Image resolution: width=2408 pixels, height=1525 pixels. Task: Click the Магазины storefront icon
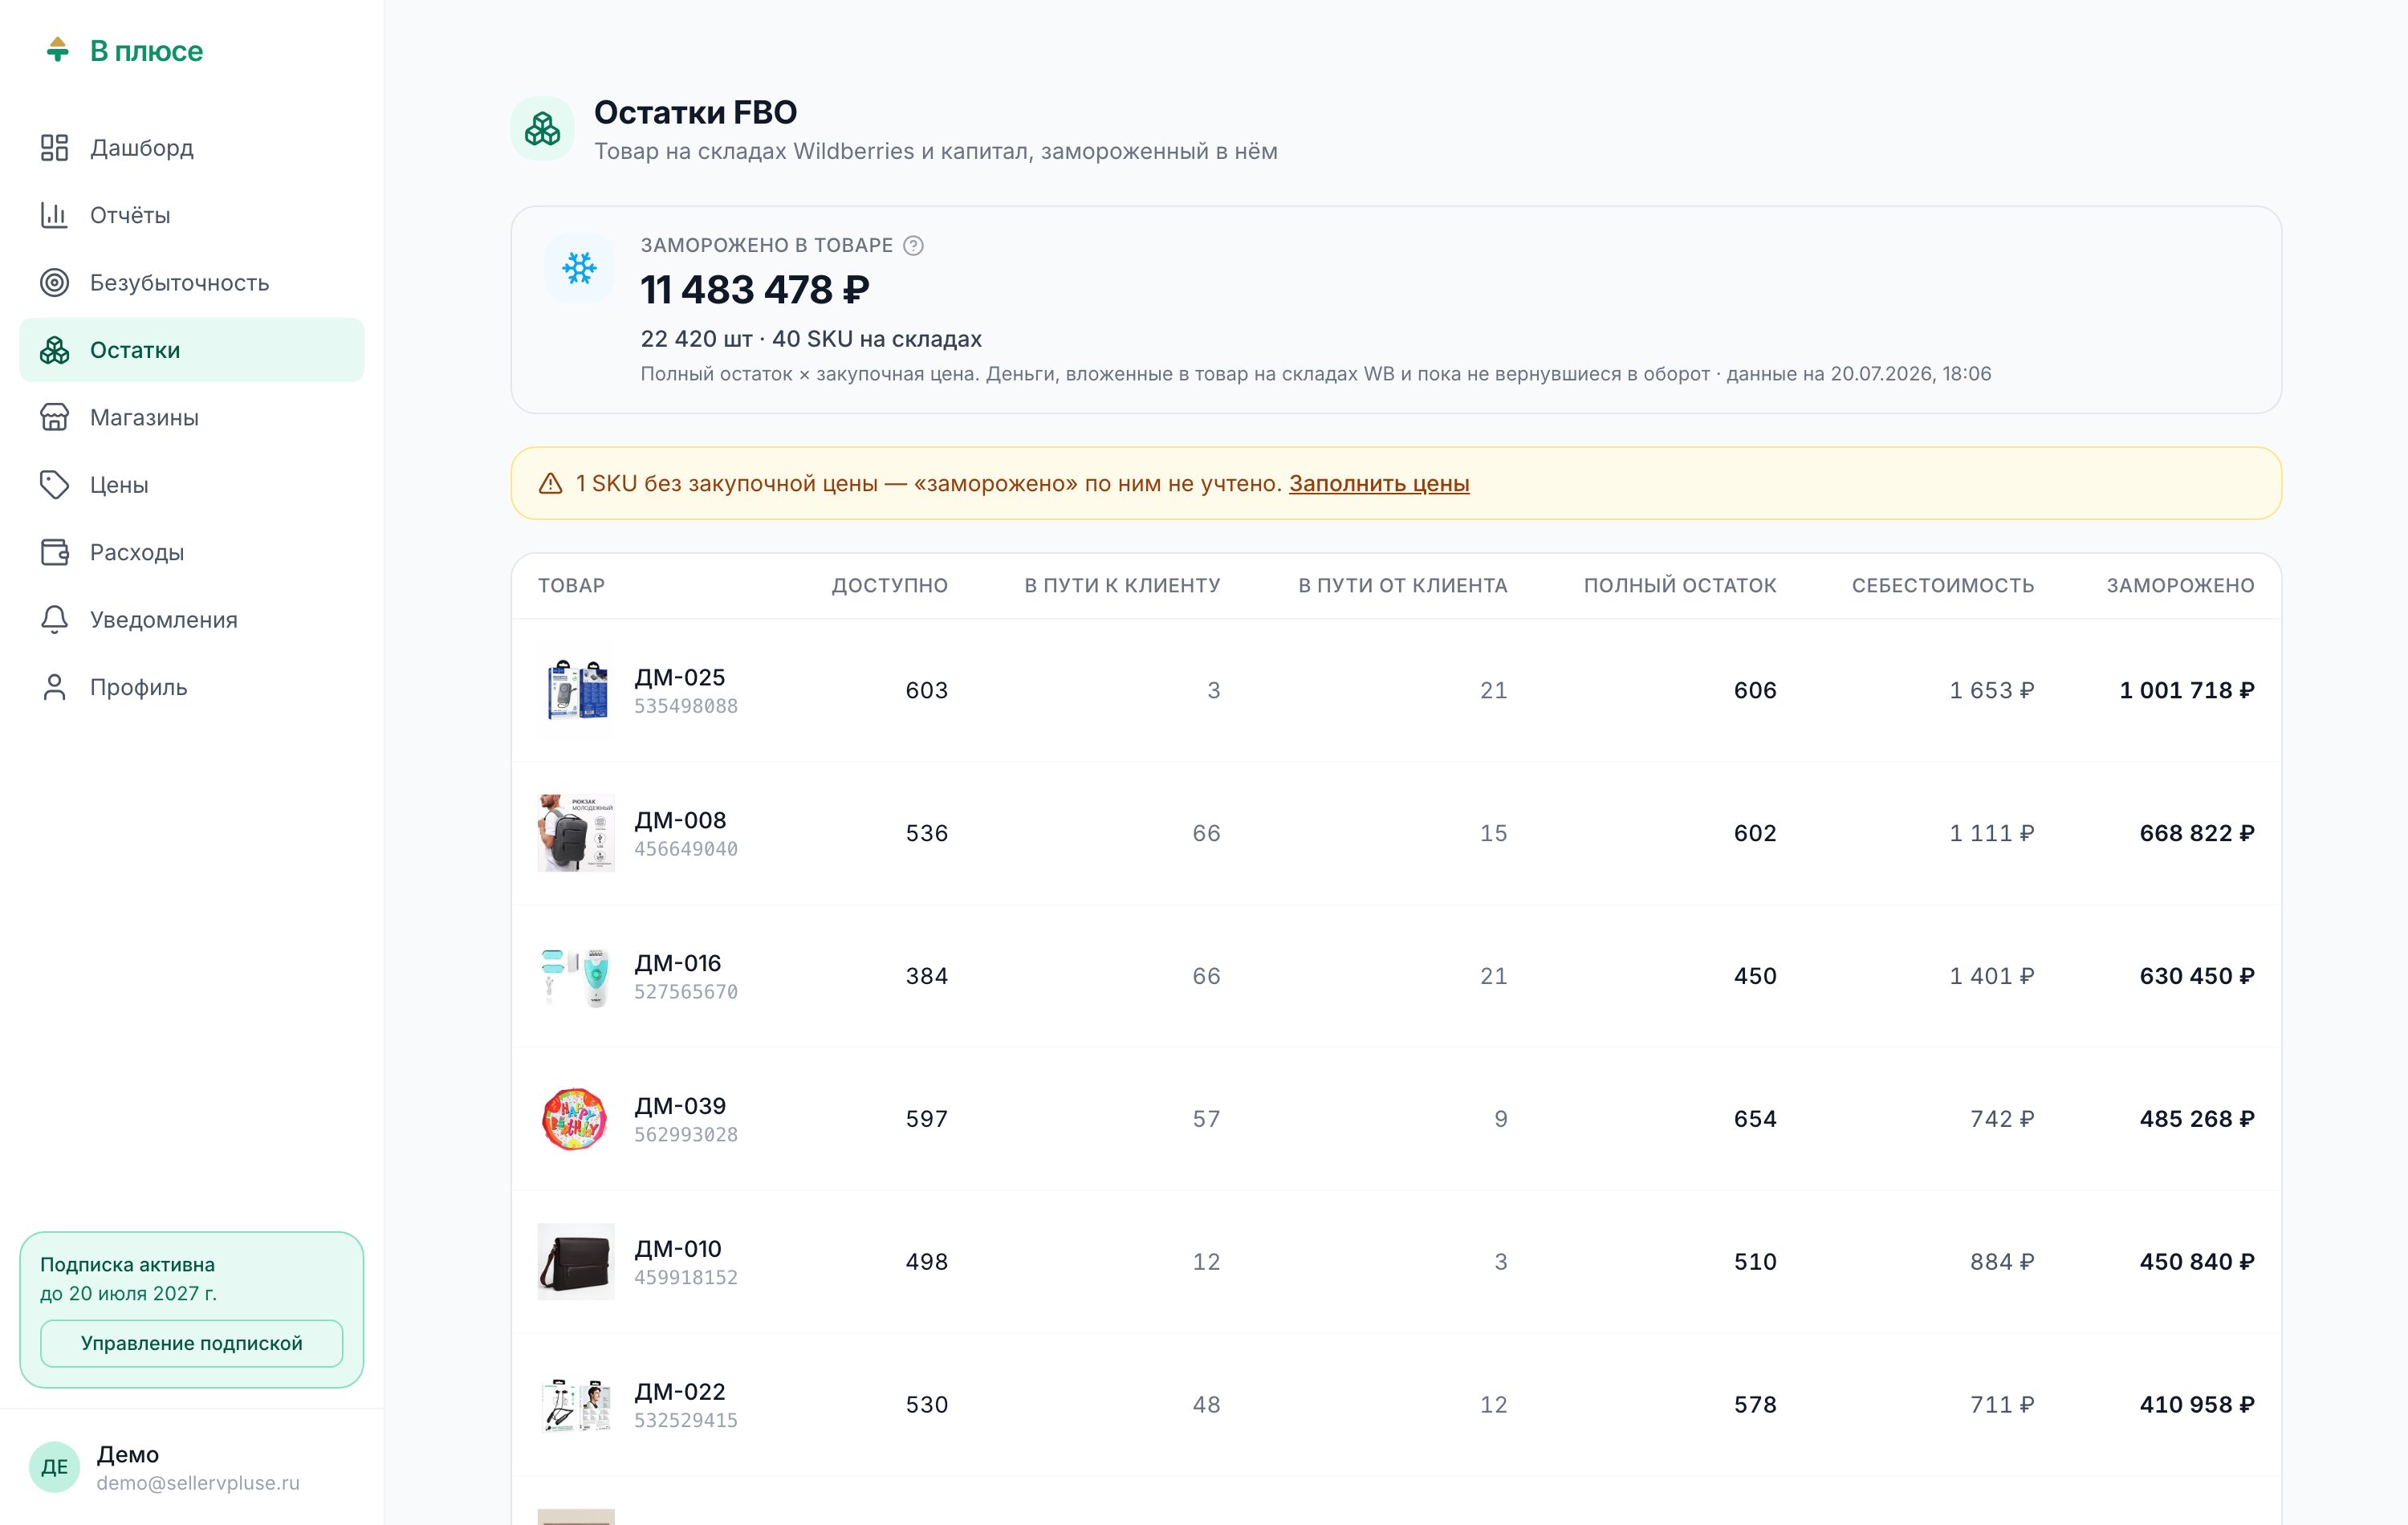54,417
